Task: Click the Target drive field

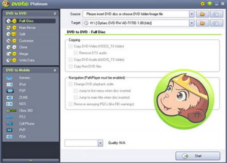Action: 136,23
